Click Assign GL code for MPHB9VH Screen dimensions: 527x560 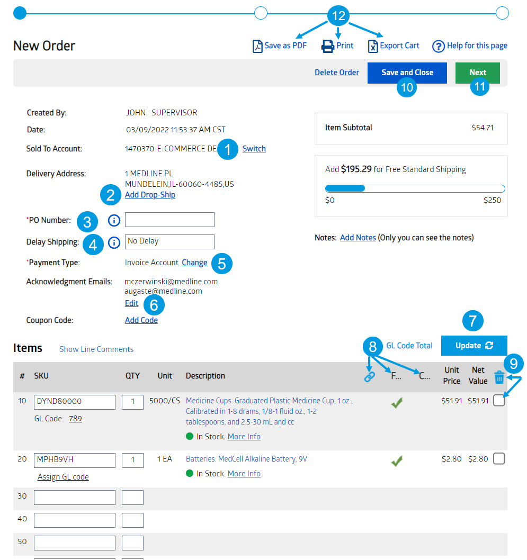pos(63,477)
